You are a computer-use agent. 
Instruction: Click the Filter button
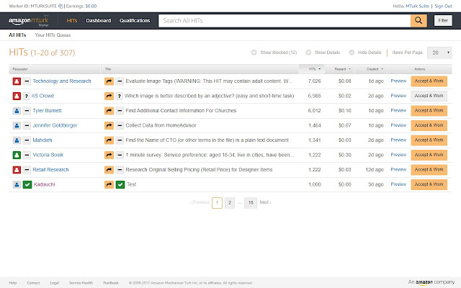coord(443,21)
